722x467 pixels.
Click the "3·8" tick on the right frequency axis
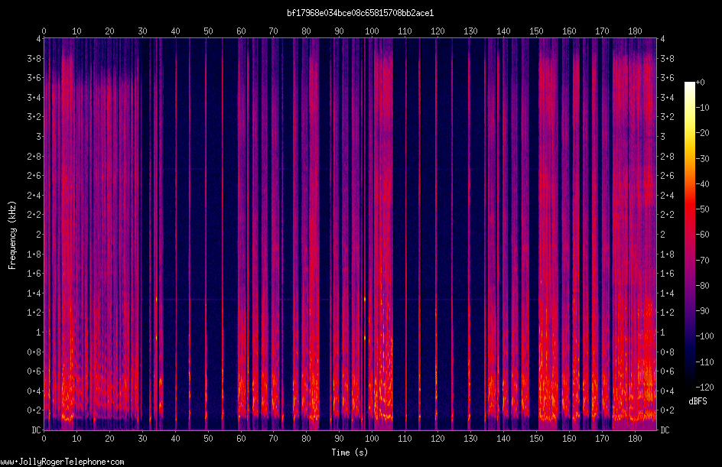667,58
